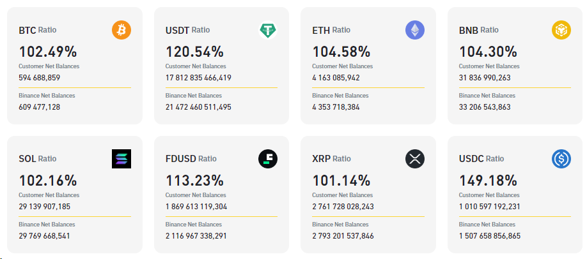Click the yellow BNB coin icon
Image resolution: width=587 pixels, height=259 pixels.
click(561, 30)
